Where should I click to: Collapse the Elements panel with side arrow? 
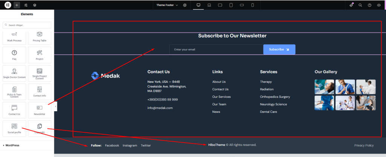point(56,106)
